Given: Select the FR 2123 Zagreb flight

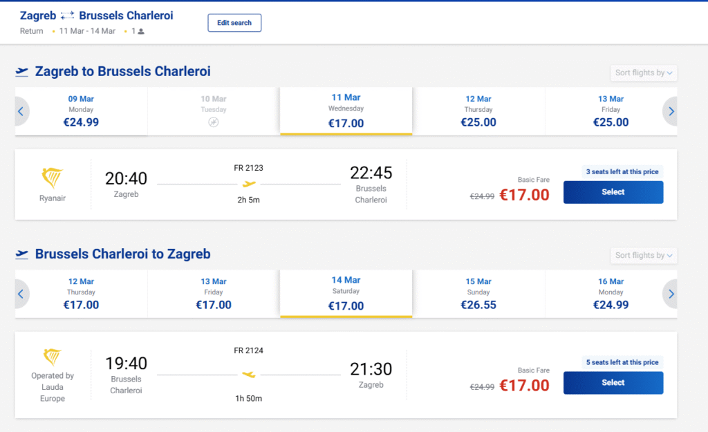Looking at the screenshot, I should coord(613,192).
